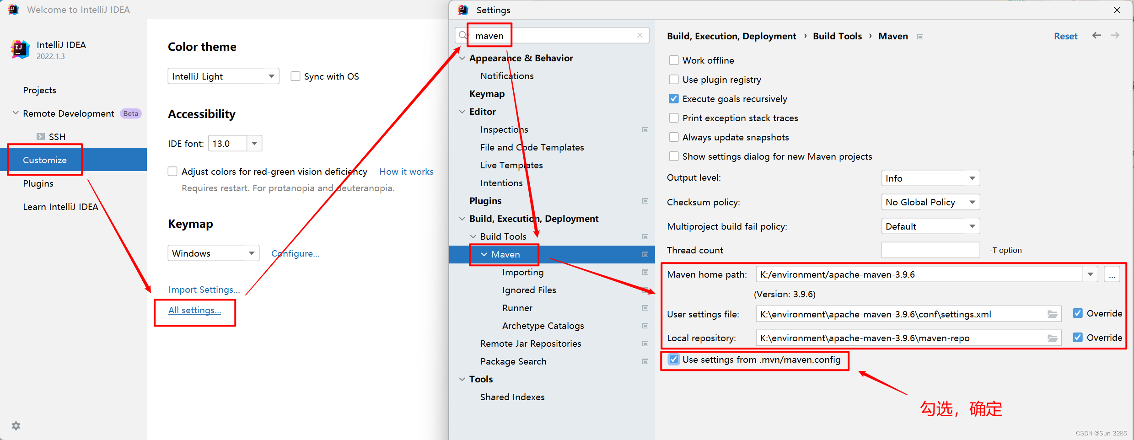Browse folder icon for User settings file
Viewport: 1134px width, 440px height.
pyautogui.click(x=1052, y=314)
